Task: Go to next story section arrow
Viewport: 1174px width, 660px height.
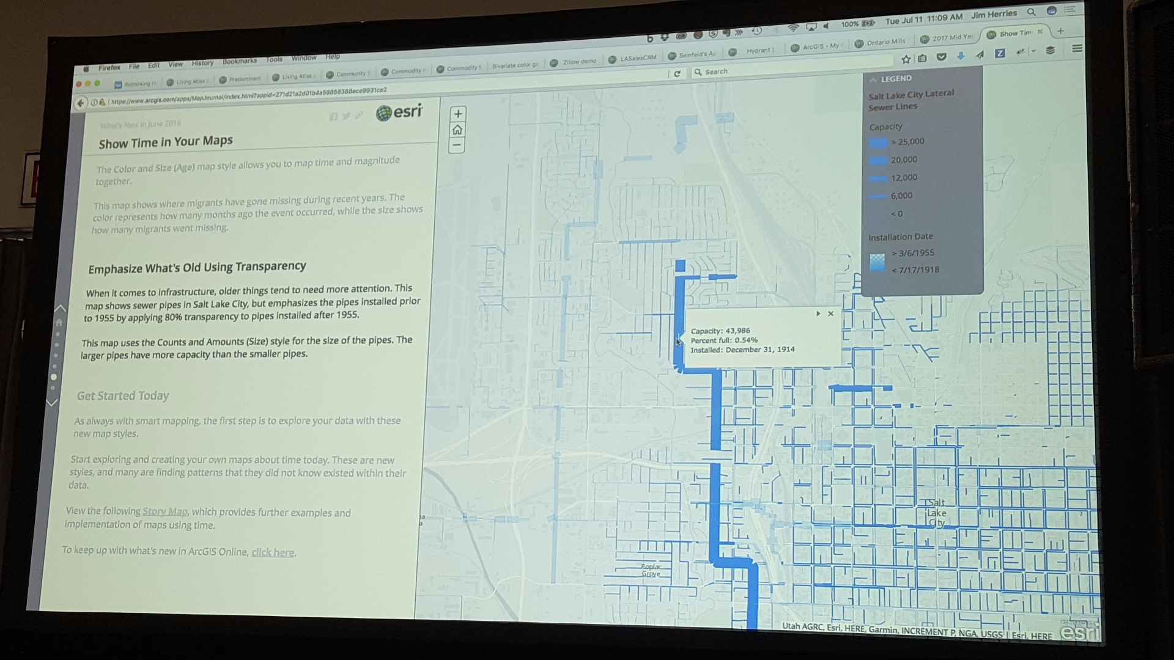Action: click(x=52, y=403)
